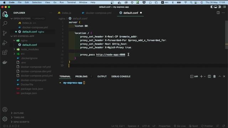Image resolution: width=228 pixels, height=128 pixels.
Task: Follow the http://node-app:4000 link
Action: click(x=111, y=54)
